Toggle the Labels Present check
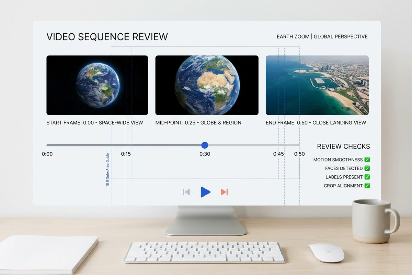The width and height of the screenshot is (412, 275). (367, 177)
